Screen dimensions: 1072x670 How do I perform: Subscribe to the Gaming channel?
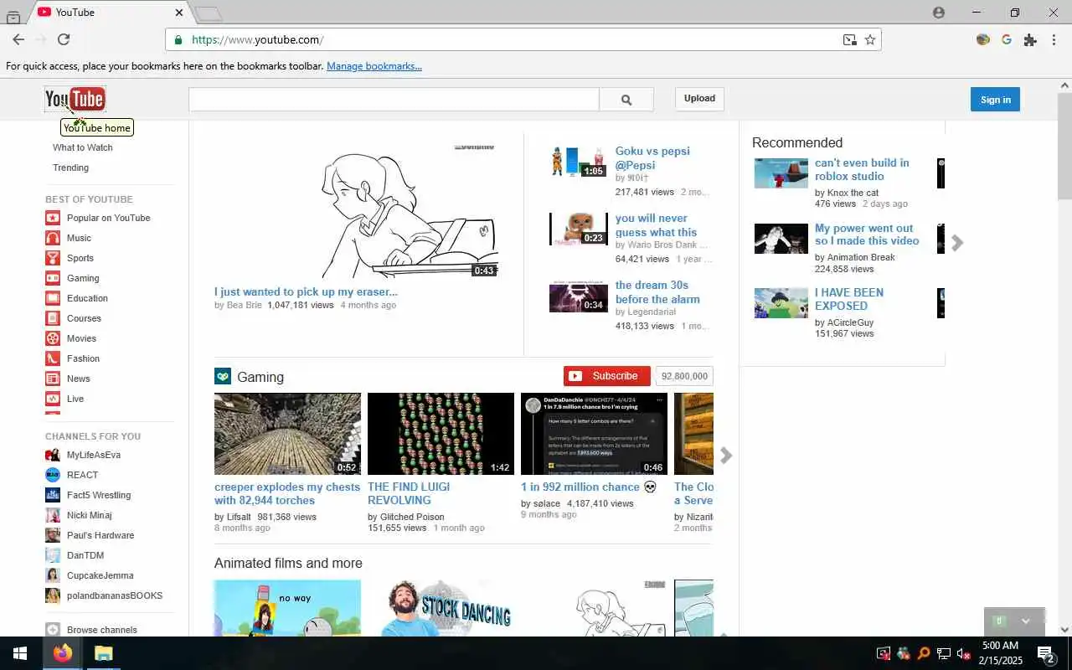pyautogui.click(x=607, y=376)
